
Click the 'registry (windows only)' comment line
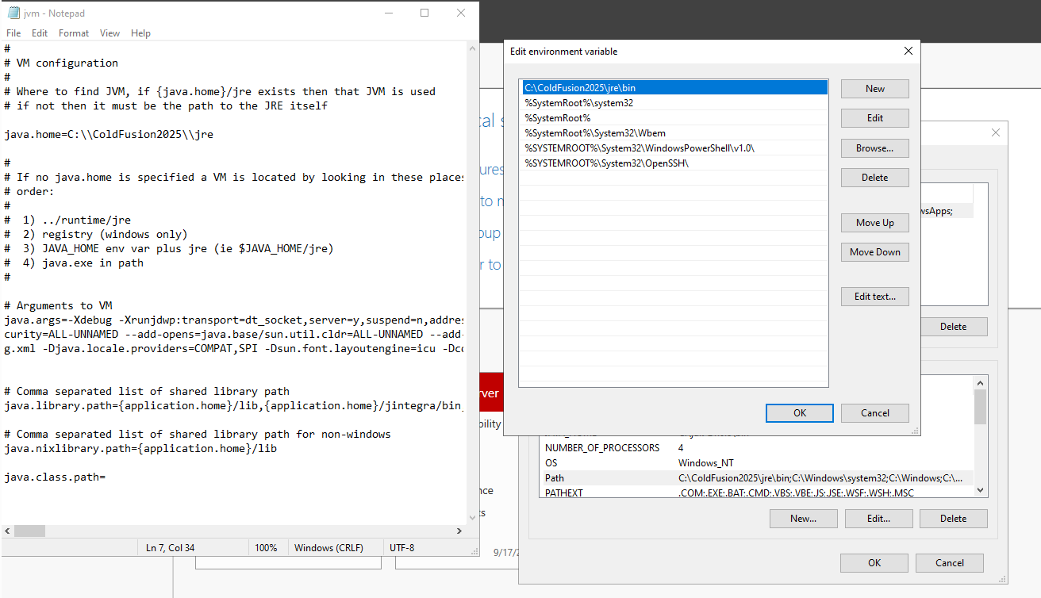click(96, 235)
